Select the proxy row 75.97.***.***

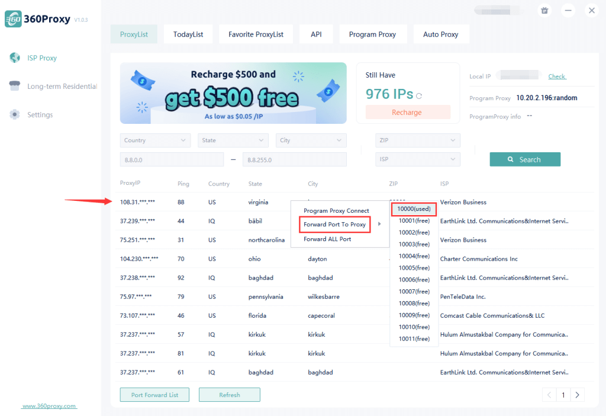[x=354, y=296]
